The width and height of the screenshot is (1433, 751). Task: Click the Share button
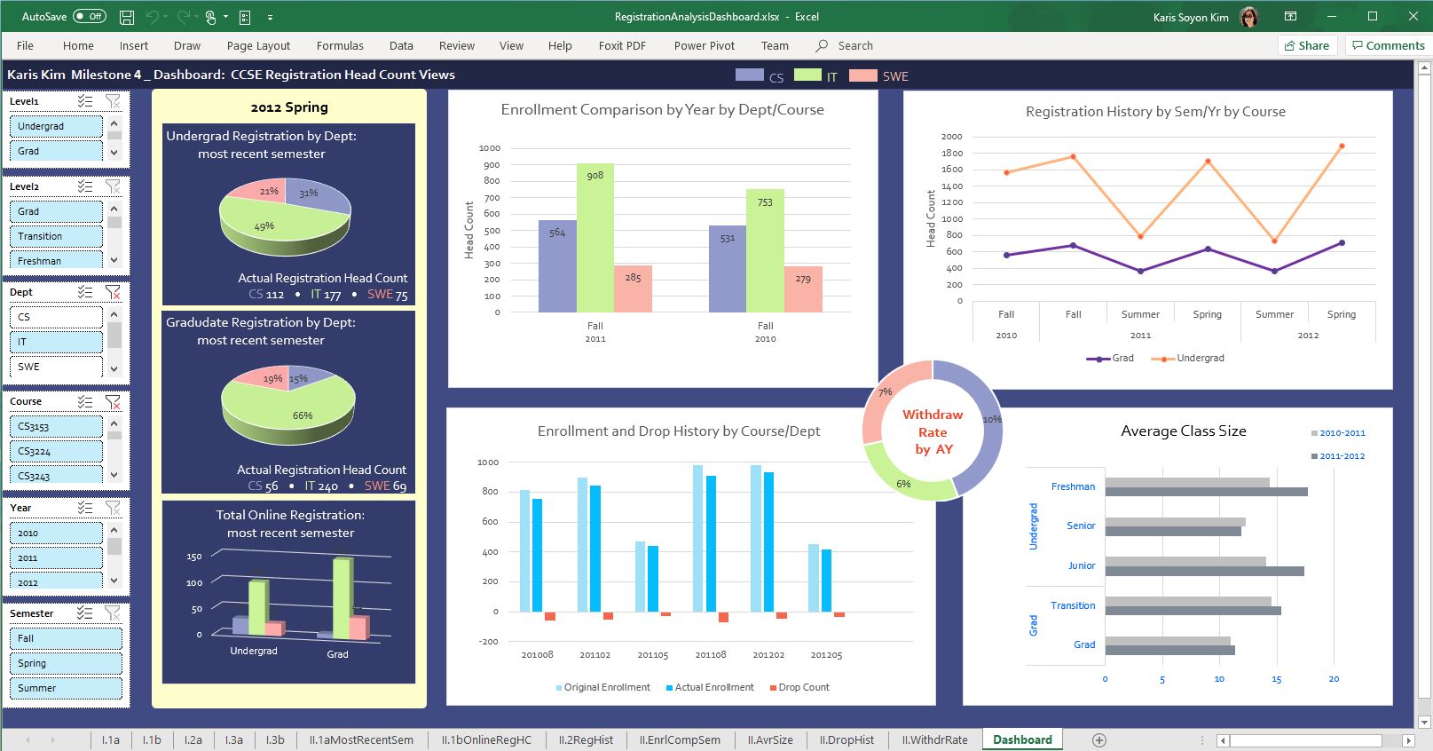pyautogui.click(x=1305, y=46)
